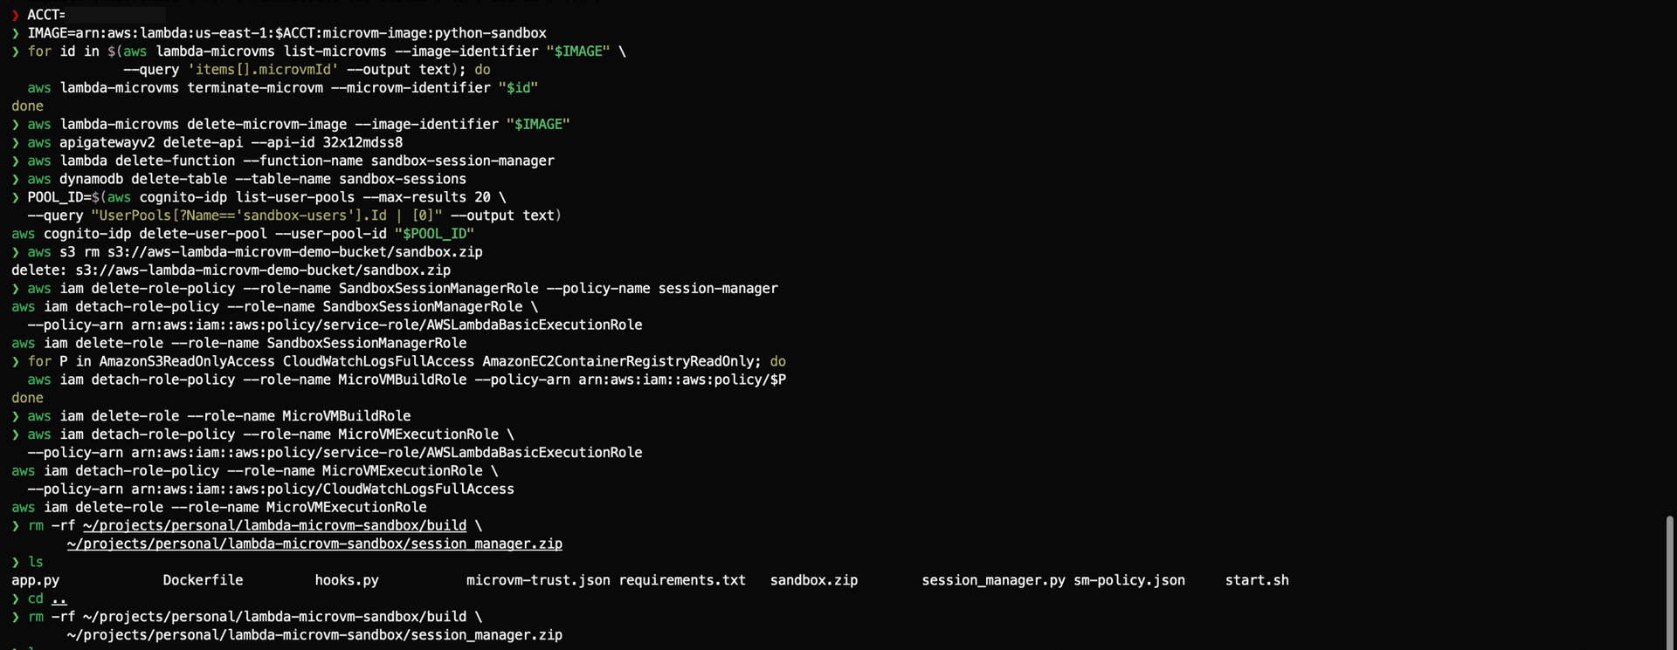Click 'start.sh' in the ls output
1677x650 pixels.
[1257, 580]
